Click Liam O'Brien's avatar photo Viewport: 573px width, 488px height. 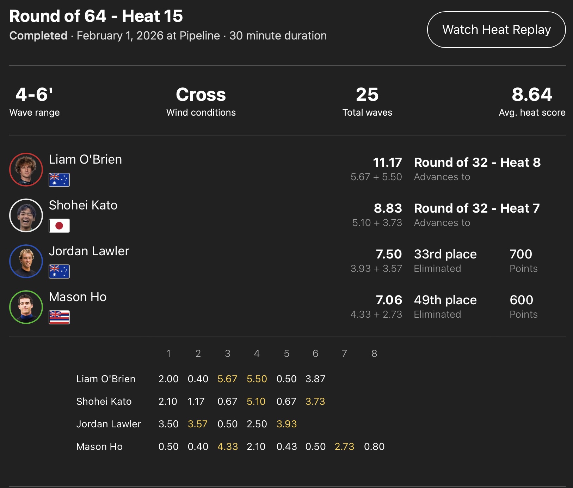[26, 170]
